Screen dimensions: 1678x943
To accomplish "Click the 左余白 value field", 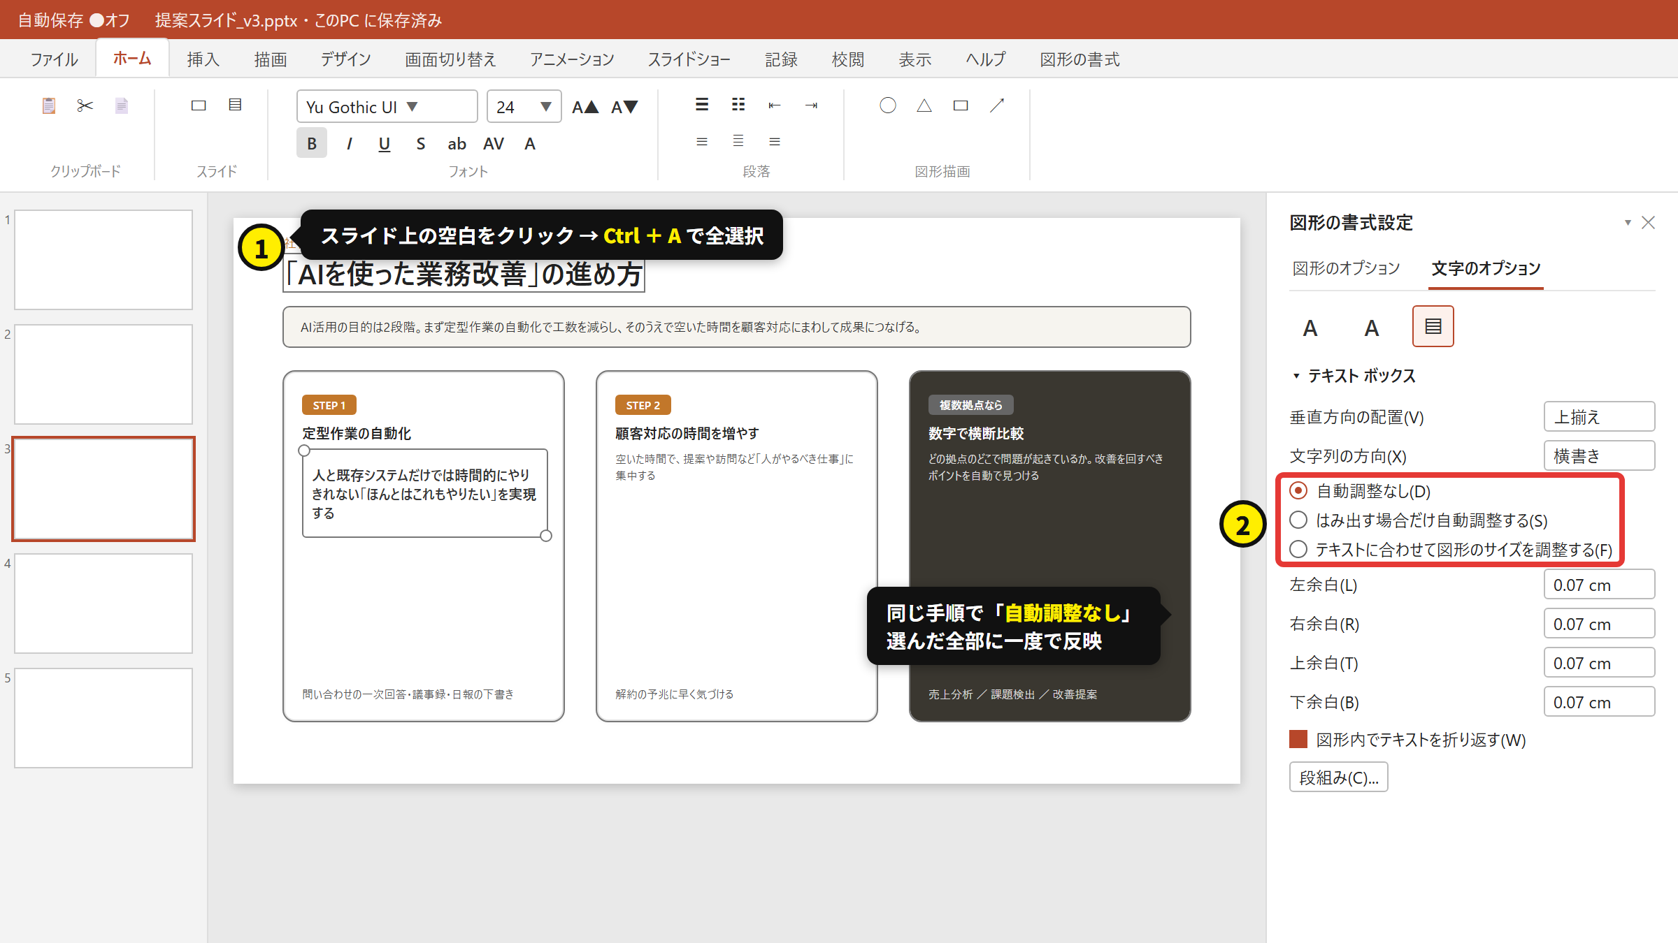I will [x=1599, y=585].
